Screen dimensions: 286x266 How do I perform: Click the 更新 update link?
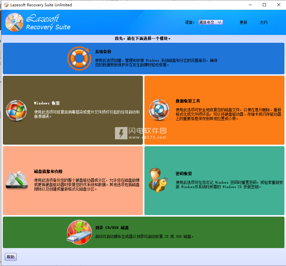click(243, 22)
